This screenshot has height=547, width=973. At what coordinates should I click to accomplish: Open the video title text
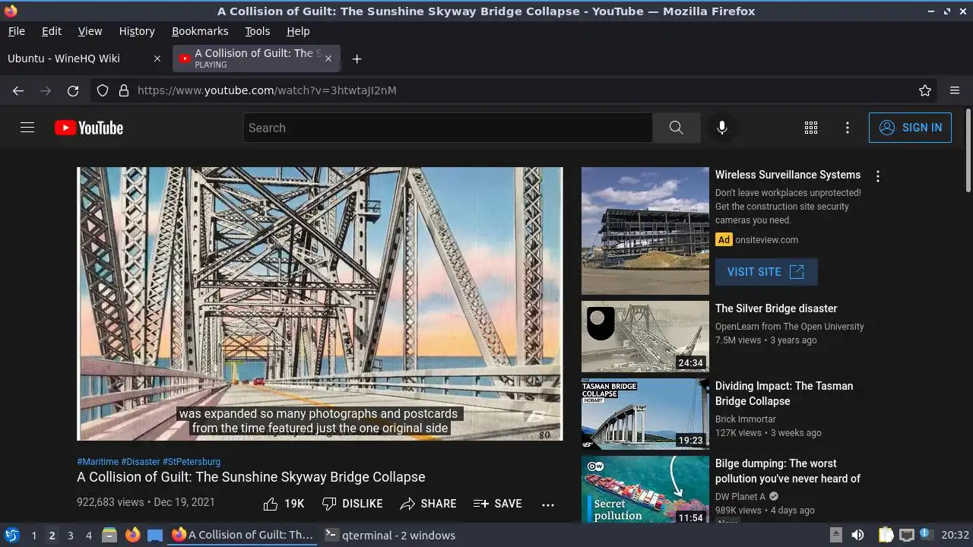(251, 477)
